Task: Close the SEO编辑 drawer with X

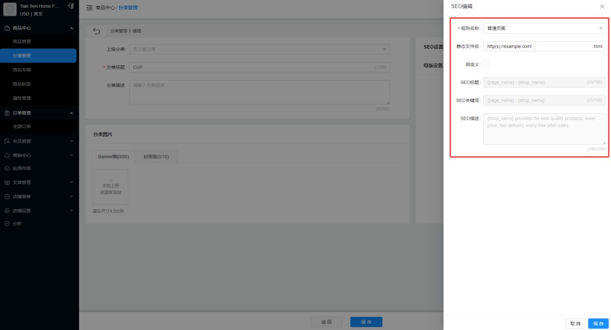Action: coord(602,6)
